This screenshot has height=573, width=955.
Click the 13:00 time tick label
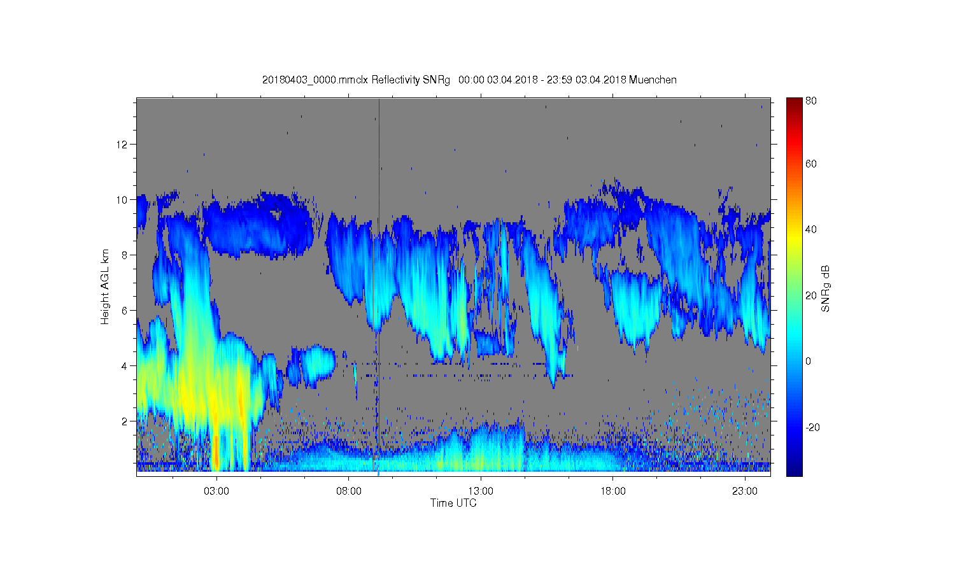[481, 492]
